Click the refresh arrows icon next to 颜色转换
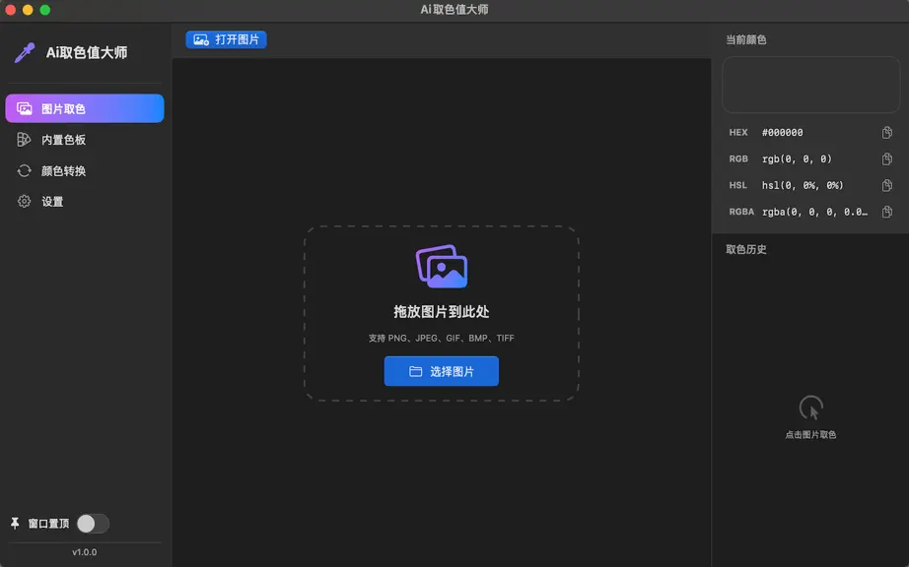 click(24, 170)
